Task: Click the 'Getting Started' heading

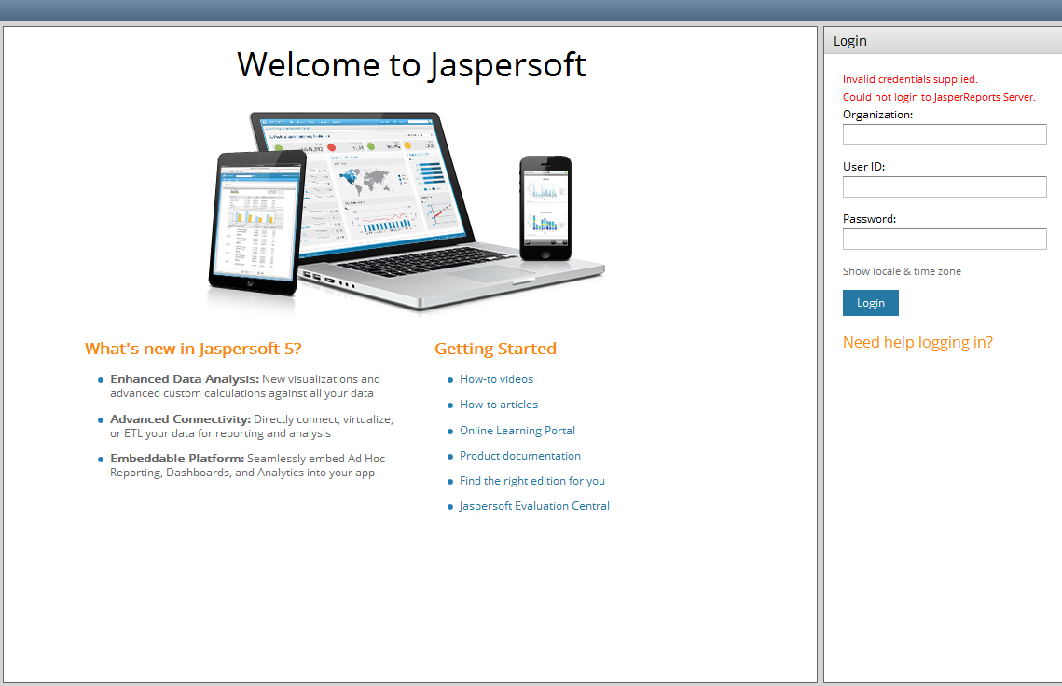Action: 496,349
